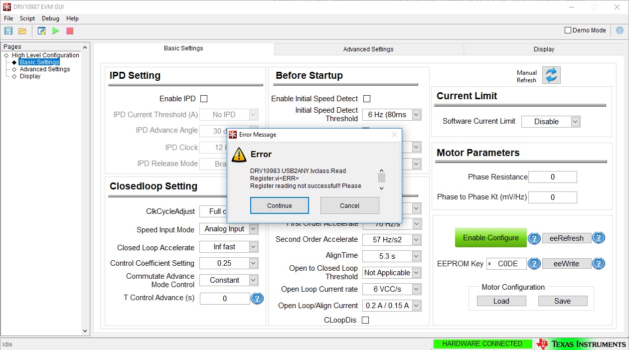Open First Order Accelerate dropdown
629x350 pixels.
pos(417,224)
